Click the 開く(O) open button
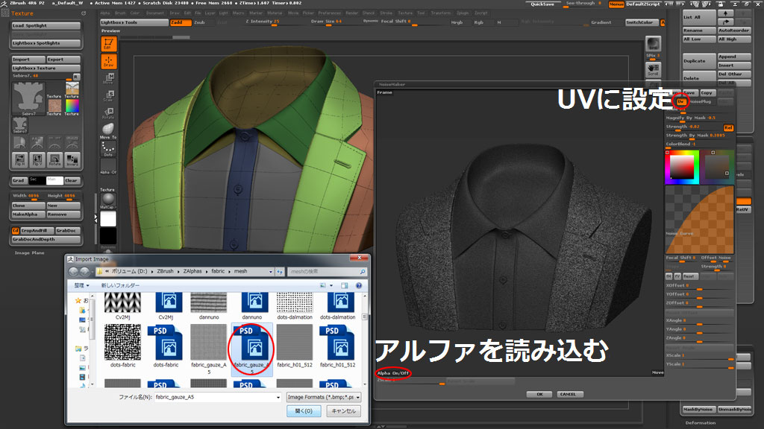The image size is (764, 429). point(304,411)
